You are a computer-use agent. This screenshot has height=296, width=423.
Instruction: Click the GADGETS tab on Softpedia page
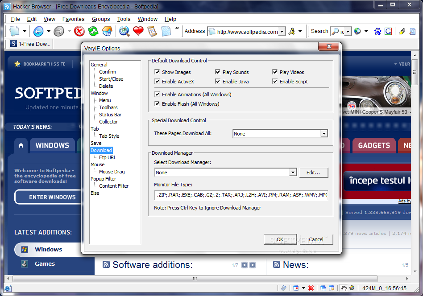(x=374, y=146)
